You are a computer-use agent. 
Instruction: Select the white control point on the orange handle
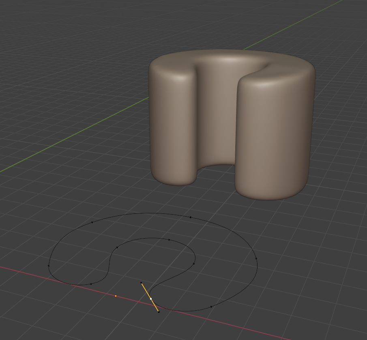click(151, 299)
